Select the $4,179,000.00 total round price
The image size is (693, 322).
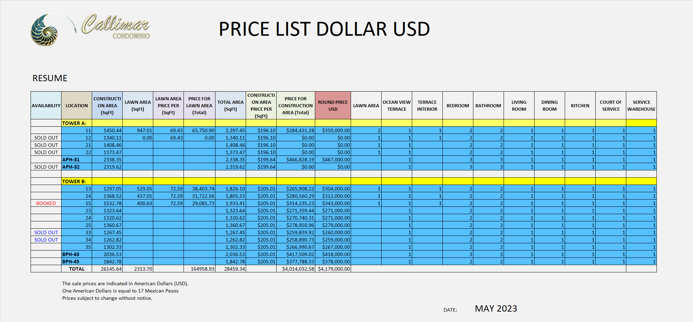pos(334,269)
